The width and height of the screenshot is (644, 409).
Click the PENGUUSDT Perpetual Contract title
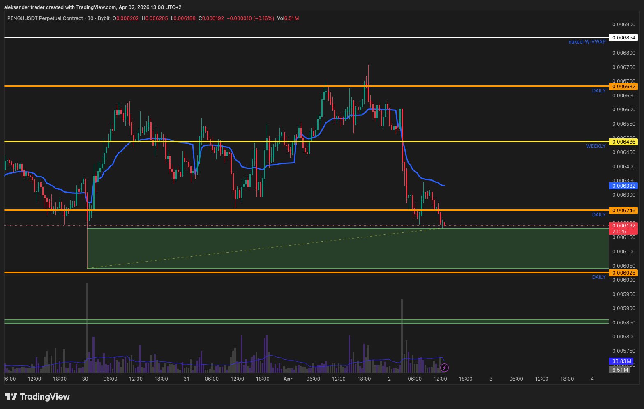[45, 18]
